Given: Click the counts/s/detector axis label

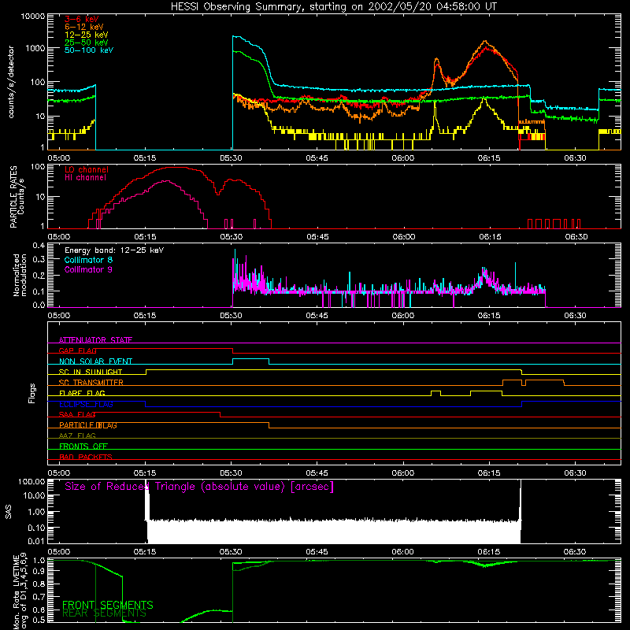Looking at the screenshot, I should tap(11, 82).
